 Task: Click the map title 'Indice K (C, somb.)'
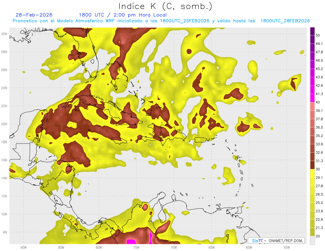pyautogui.click(x=165, y=6)
